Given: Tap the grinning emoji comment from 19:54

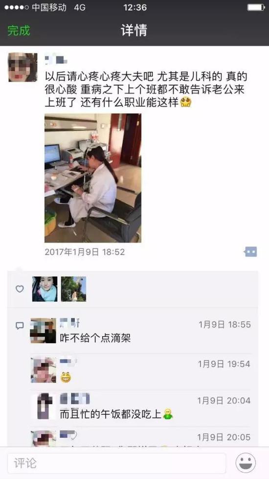Looking at the screenshot, I should [66, 378].
